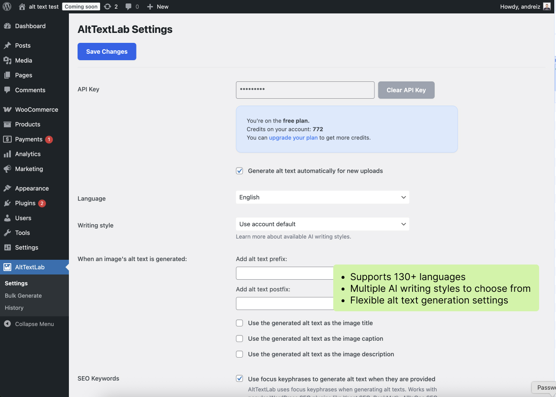Click the plus New icon
Viewport: 556px width, 397px height.
coord(150,6)
